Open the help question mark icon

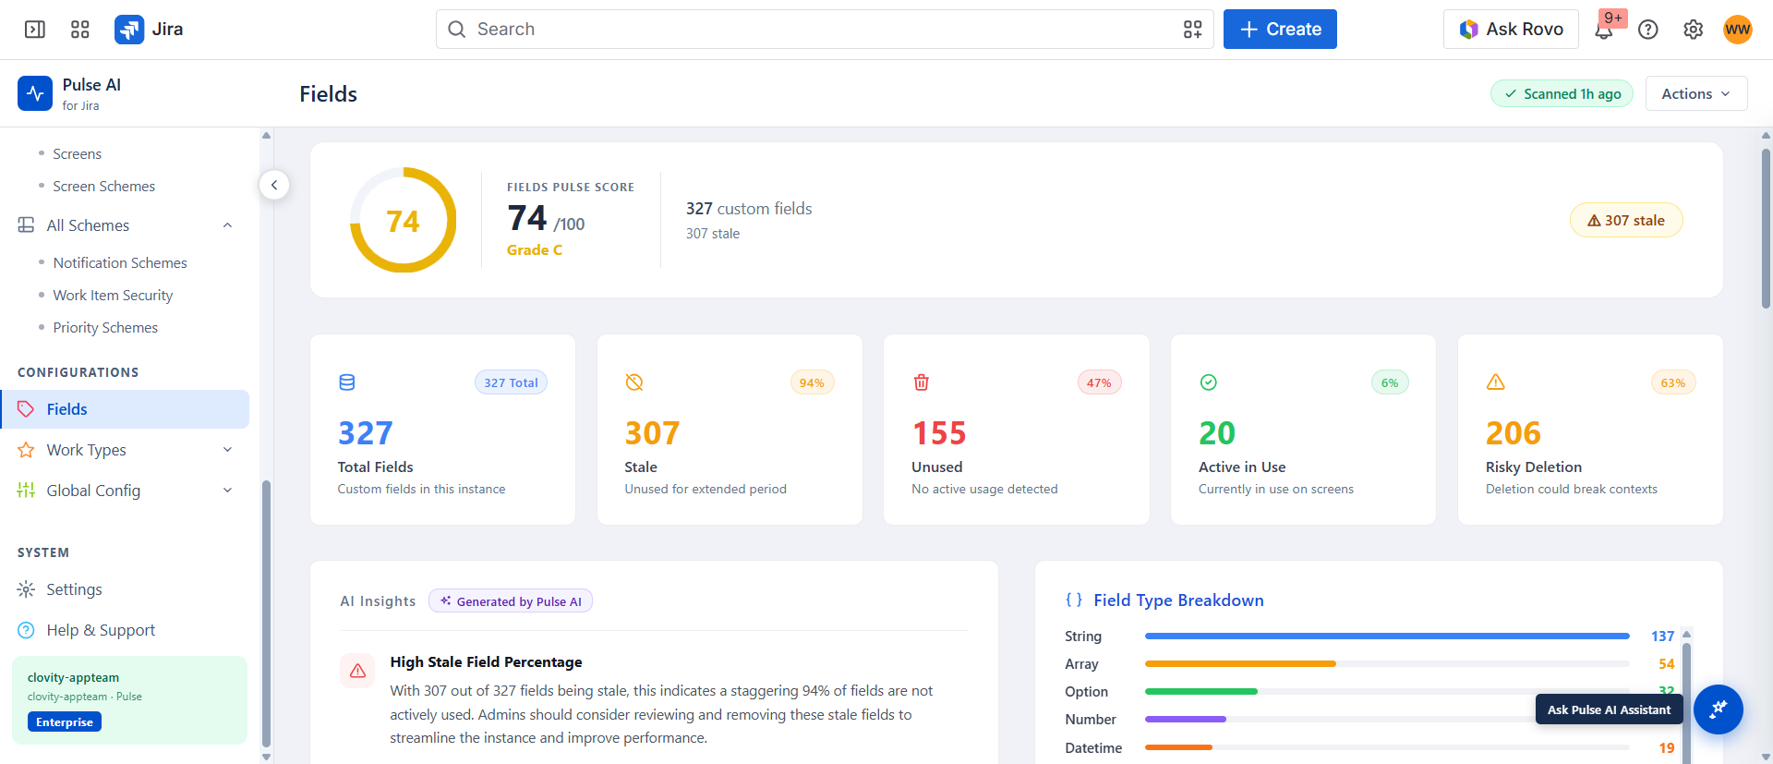point(1648,30)
